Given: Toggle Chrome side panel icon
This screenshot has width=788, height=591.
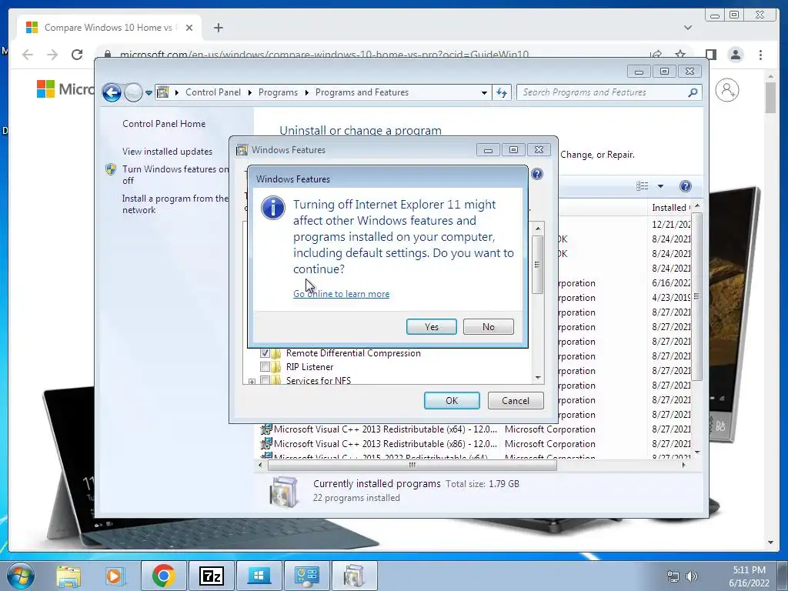Looking at the screenshot, I should tap(710, 55).
